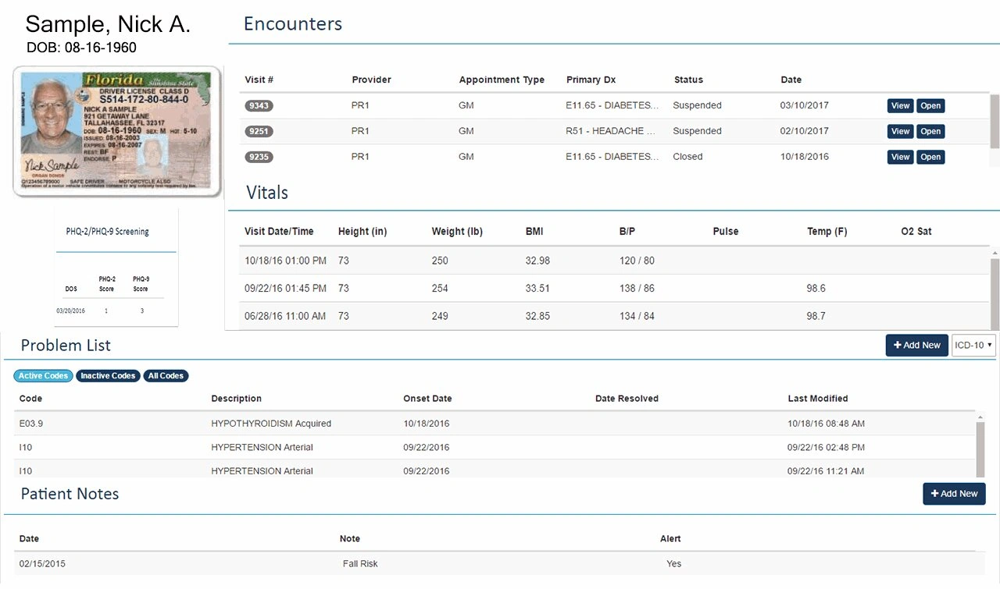The width and height of the screenshot is (1000, 589).
Task: Click Add New under Patient Notes
Action: click(954, 493)
